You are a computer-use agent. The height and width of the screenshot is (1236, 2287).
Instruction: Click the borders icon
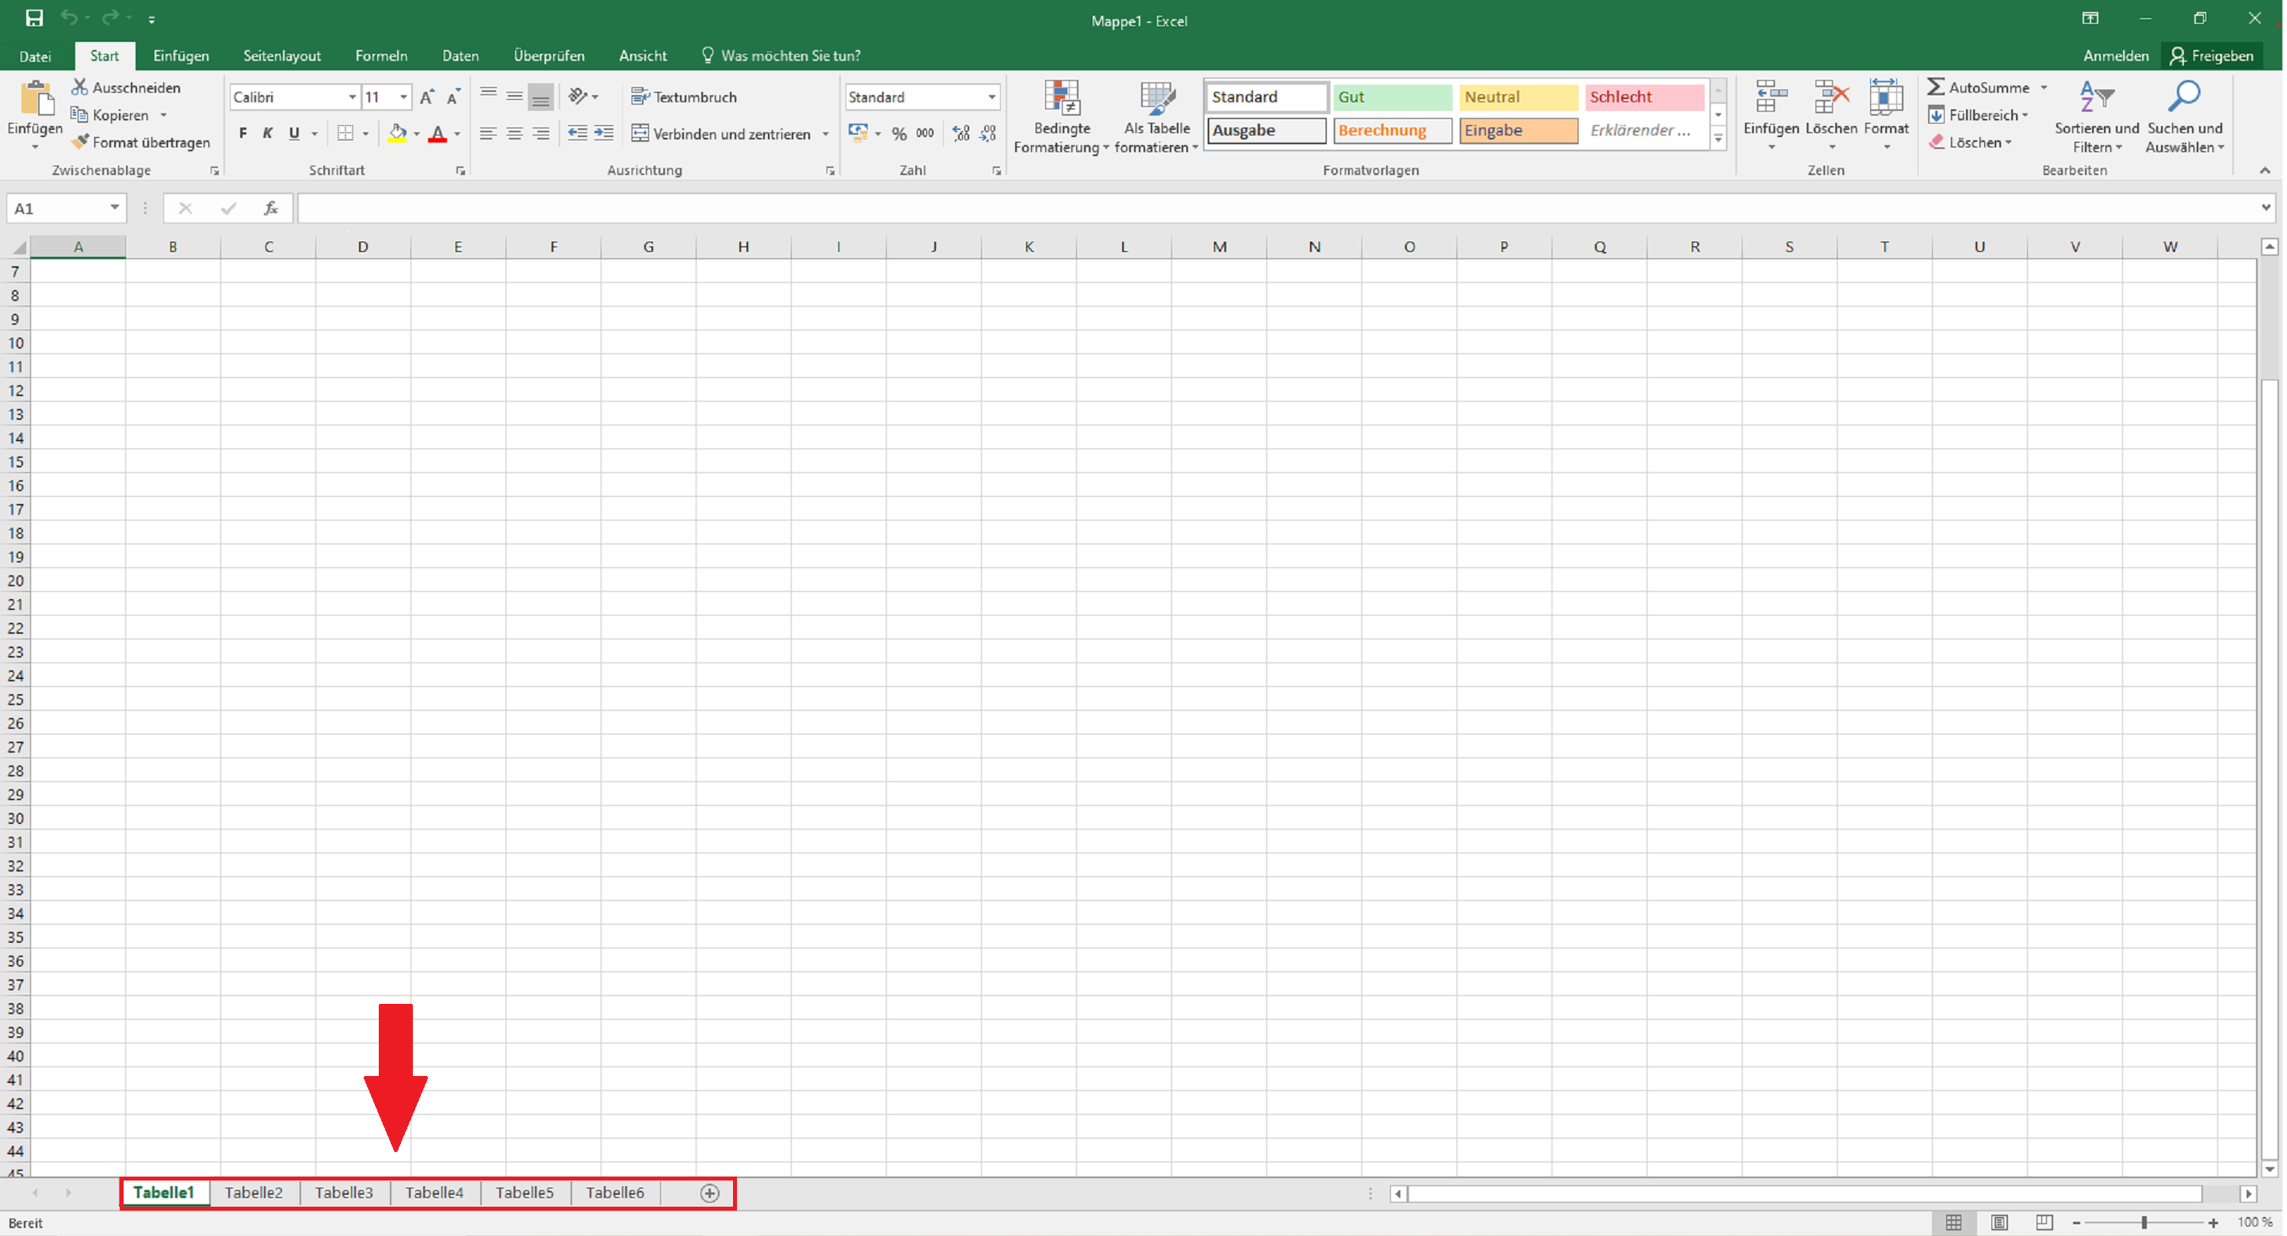(x=346, y=133)
